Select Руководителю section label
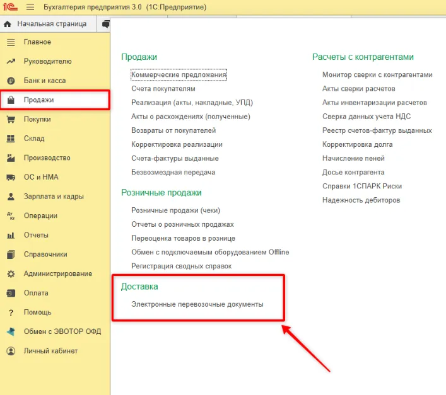 (x=47, y=61)
